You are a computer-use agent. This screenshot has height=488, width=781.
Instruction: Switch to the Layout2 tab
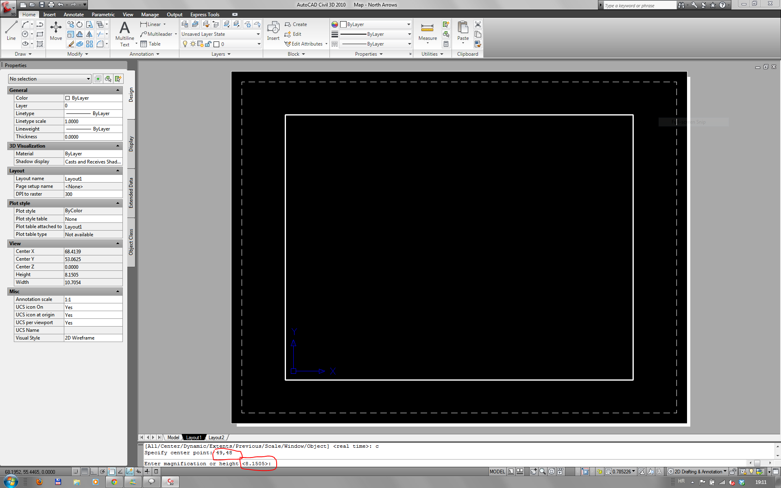point(216,438)
